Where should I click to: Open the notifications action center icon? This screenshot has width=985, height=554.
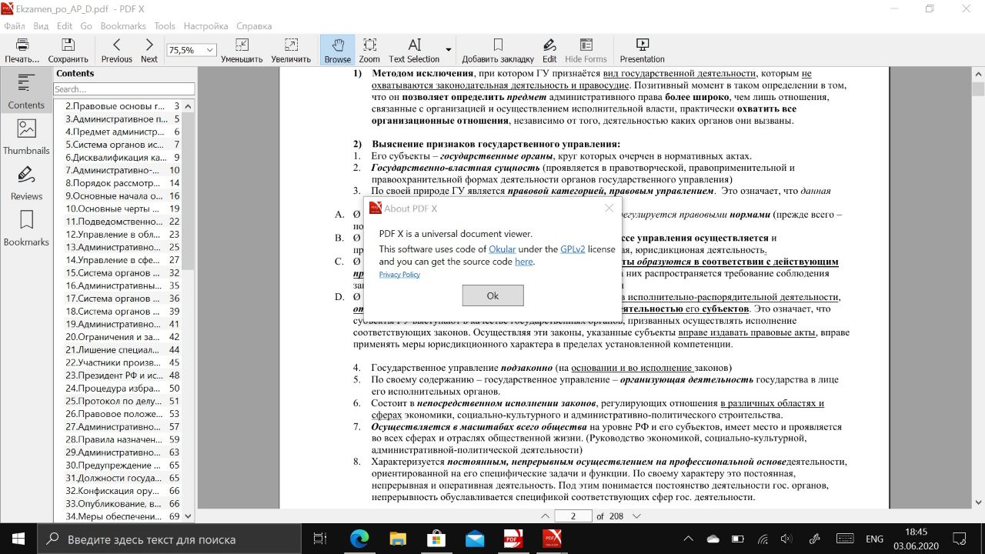tap(960, 539)
